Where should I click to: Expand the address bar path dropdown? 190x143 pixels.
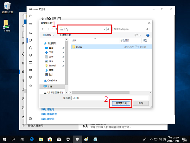pos(104,29)
